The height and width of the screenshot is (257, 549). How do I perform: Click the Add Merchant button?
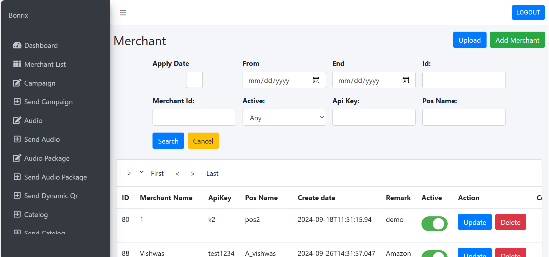point(517,40)
